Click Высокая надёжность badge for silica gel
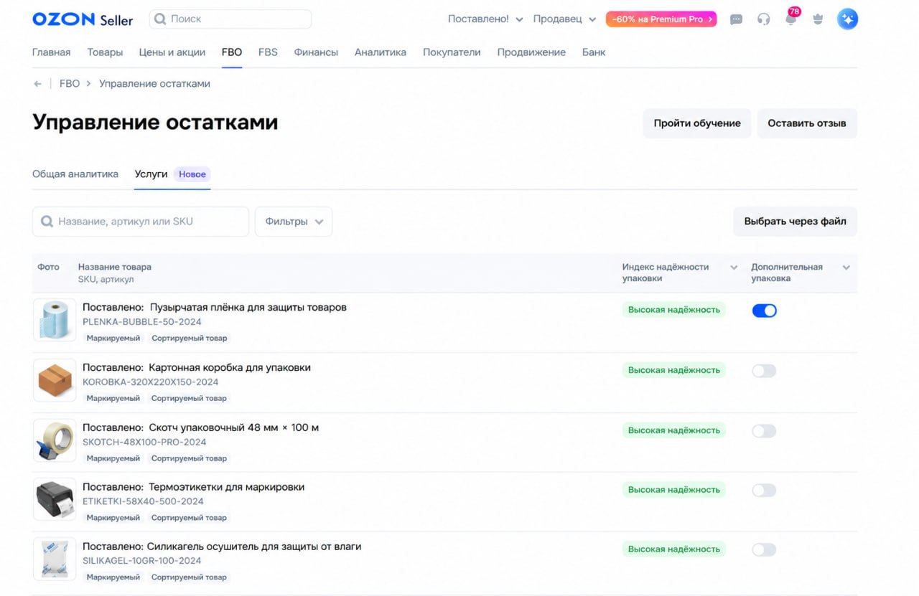The image size is (919, 596). [674, 549]
